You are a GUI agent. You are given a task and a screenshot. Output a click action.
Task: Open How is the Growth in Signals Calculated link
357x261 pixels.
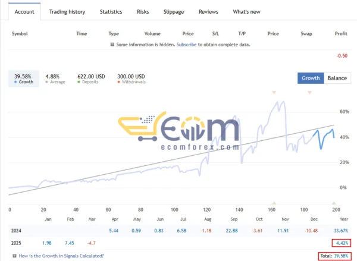61,256
